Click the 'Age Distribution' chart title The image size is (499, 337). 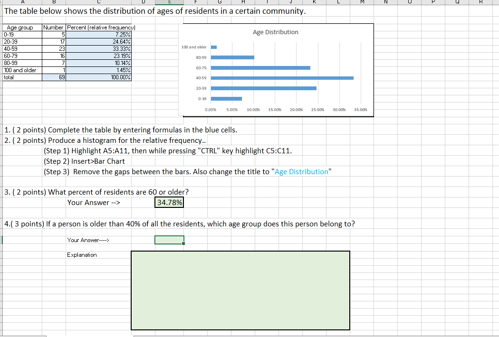[276, 32]
